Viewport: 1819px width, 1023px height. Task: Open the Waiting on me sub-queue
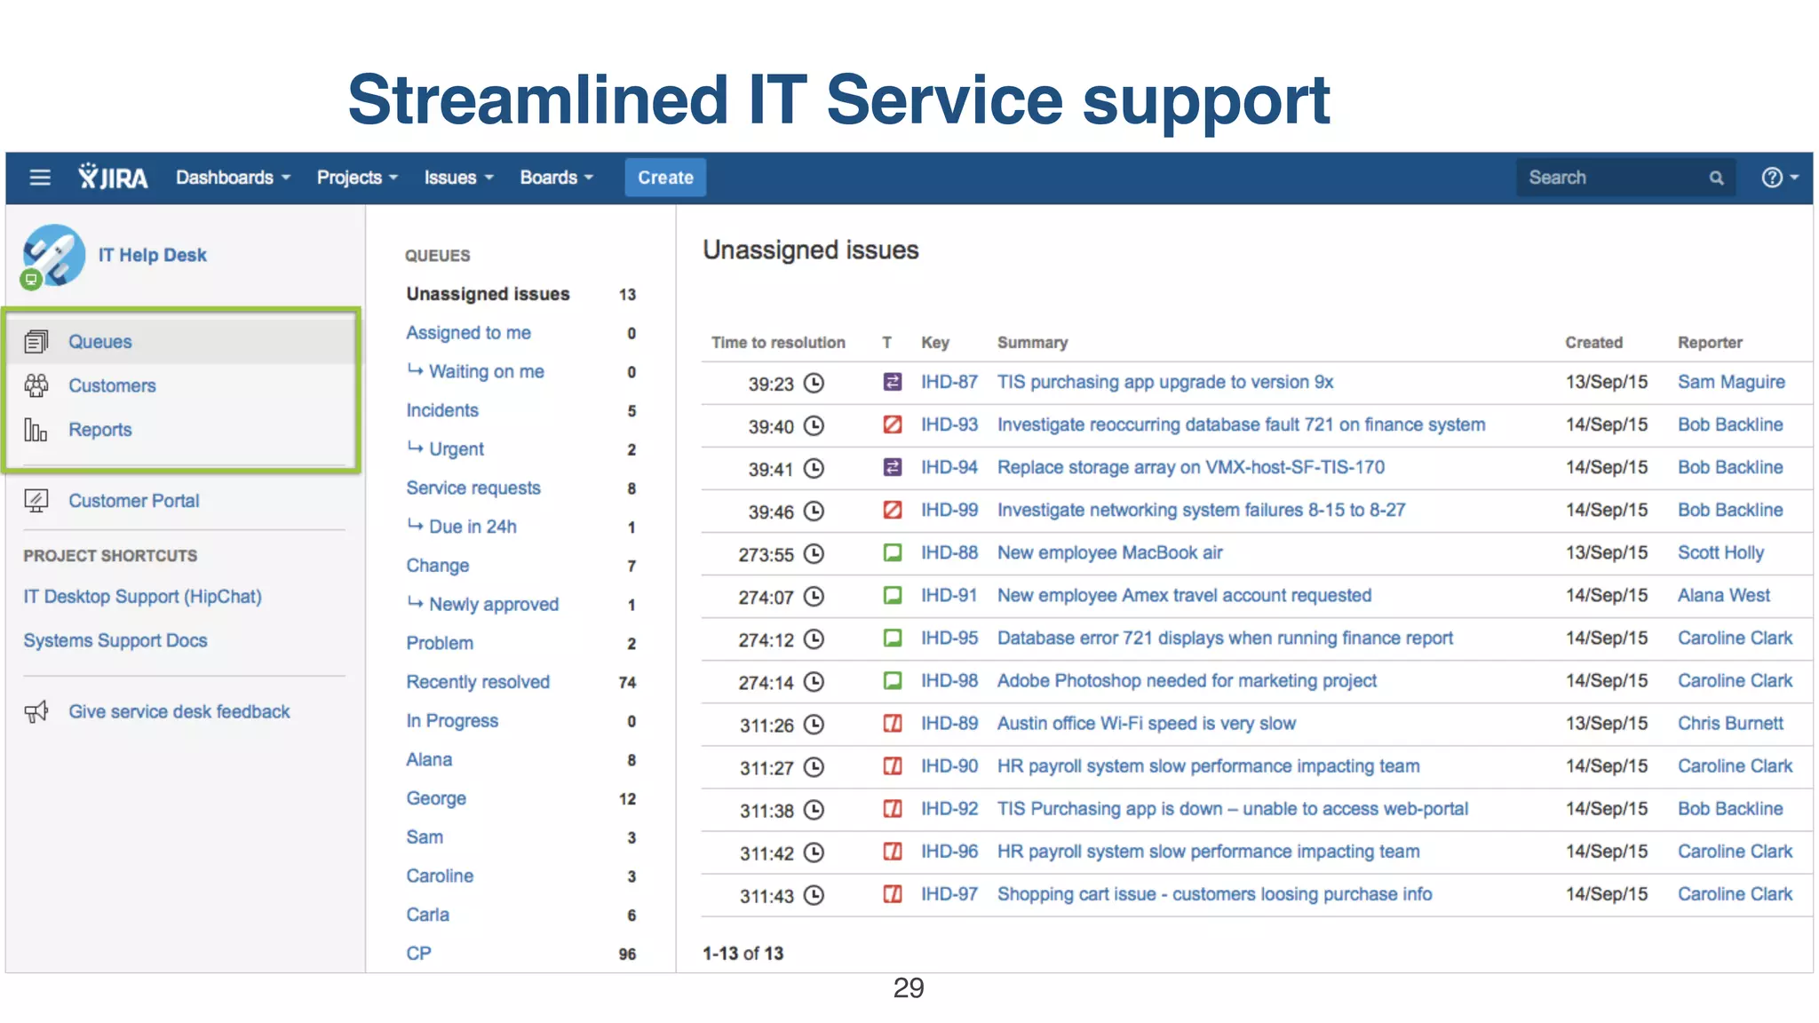(x=486, y=371)
